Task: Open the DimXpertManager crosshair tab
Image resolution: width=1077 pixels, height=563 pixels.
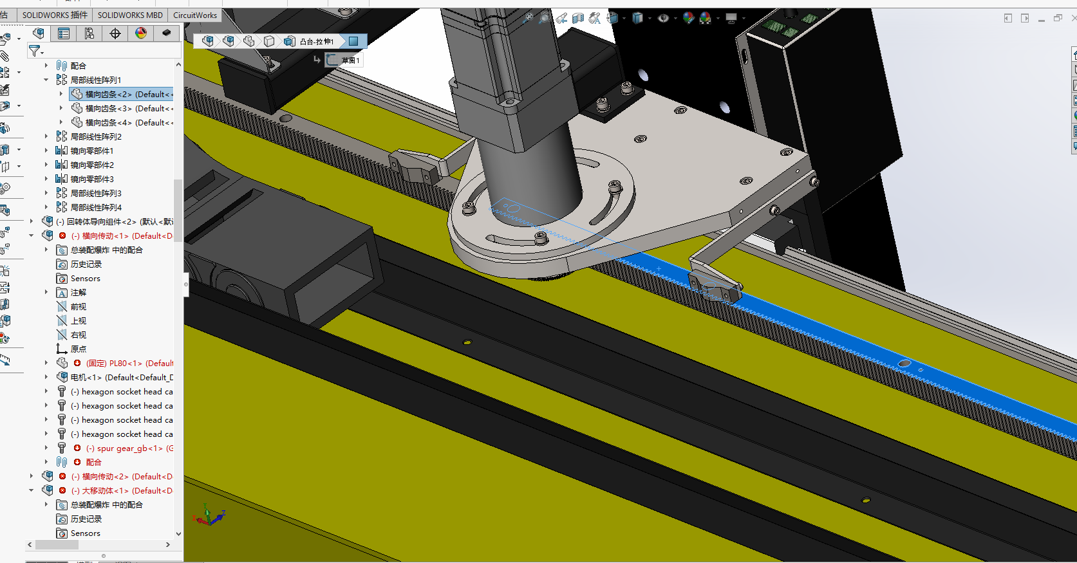Action: point(115,33)
